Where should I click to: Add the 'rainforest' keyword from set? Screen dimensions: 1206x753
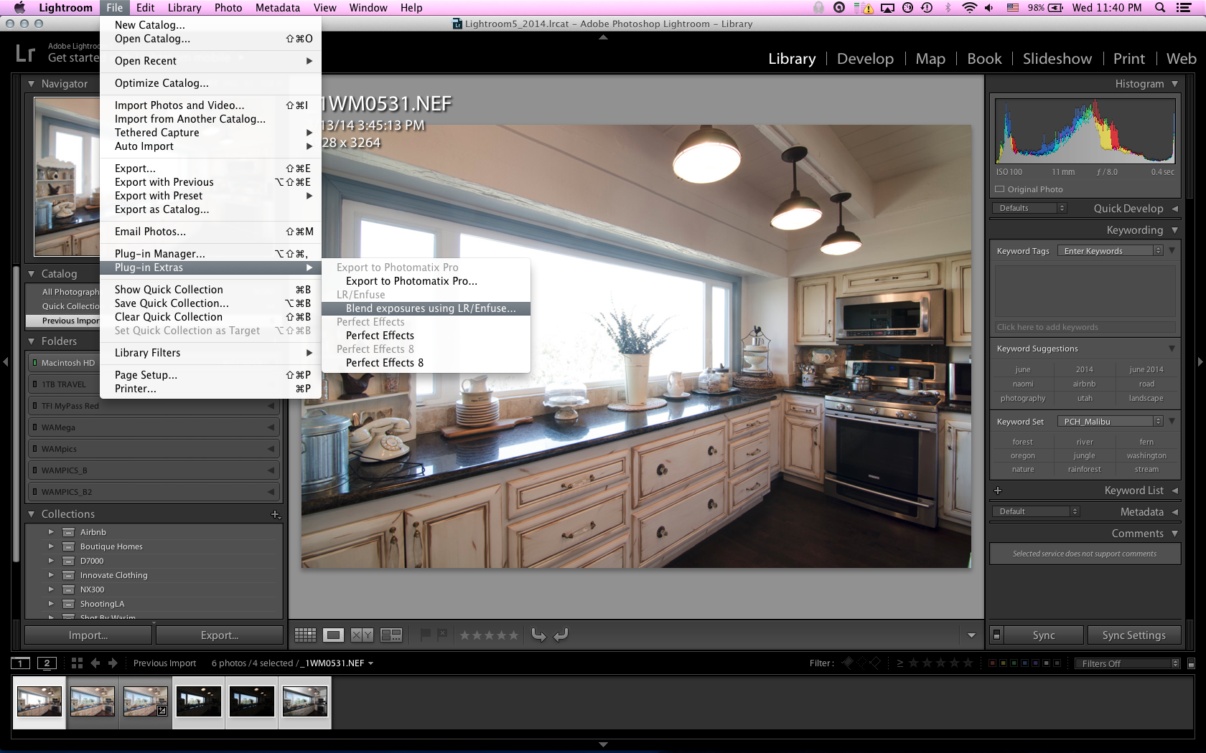point(1084,469)
